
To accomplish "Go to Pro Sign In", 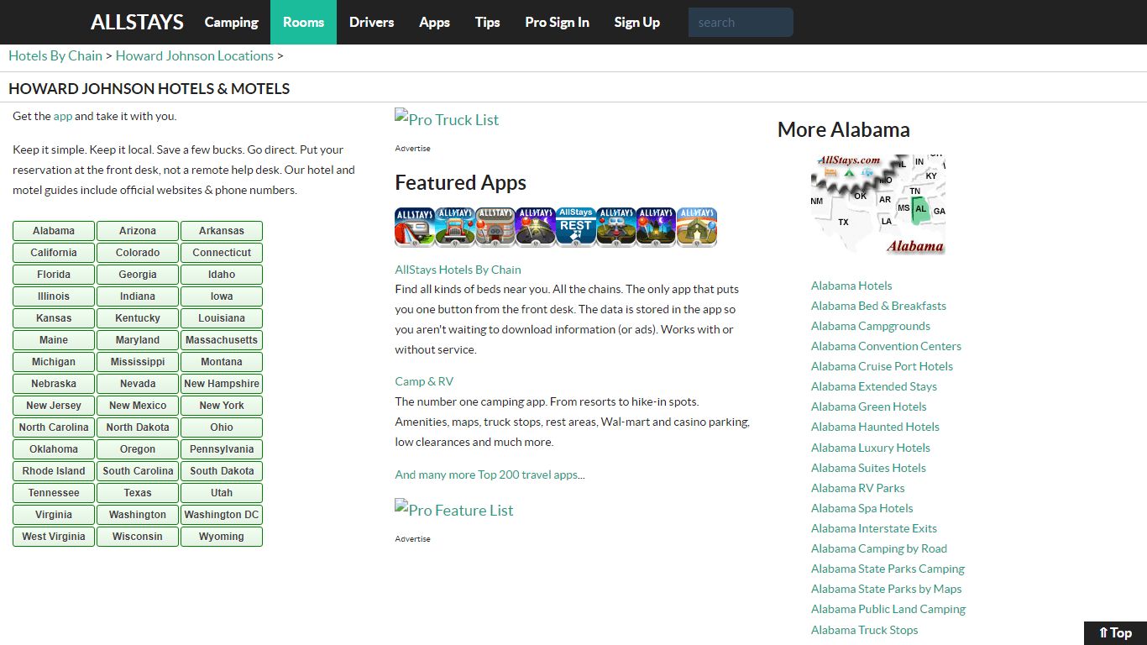I will click(558, 23).
